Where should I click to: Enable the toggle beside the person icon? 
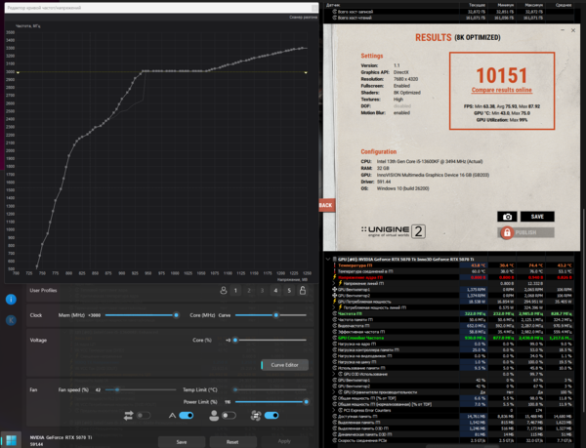pos(229,416)
